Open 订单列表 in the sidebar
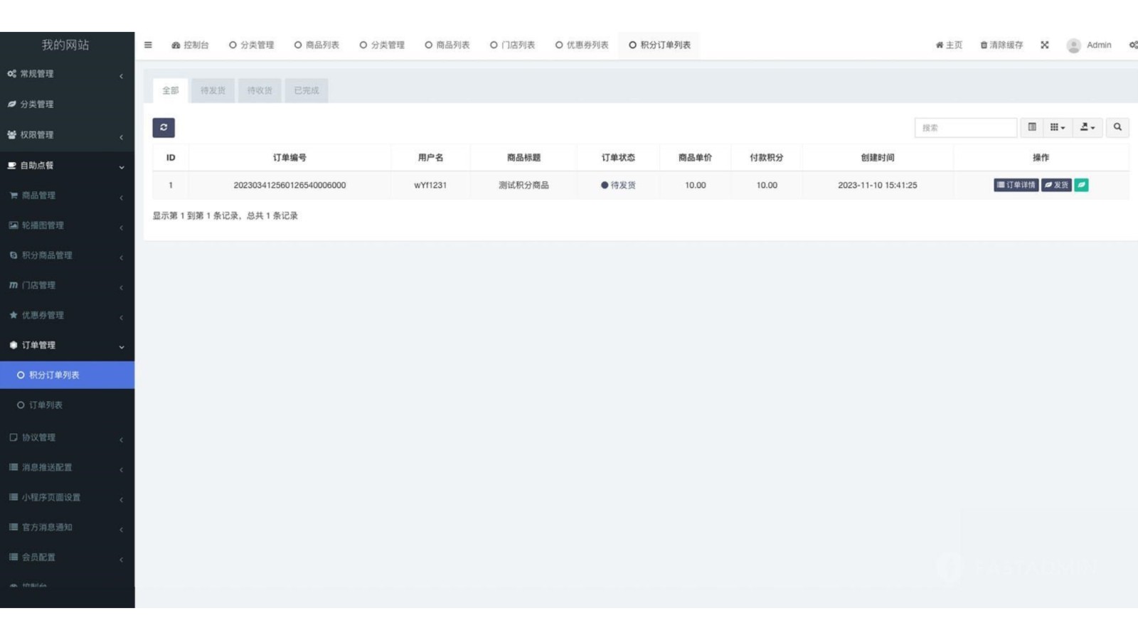This screenshot has width=1138, height=640. tap(67, 405)
